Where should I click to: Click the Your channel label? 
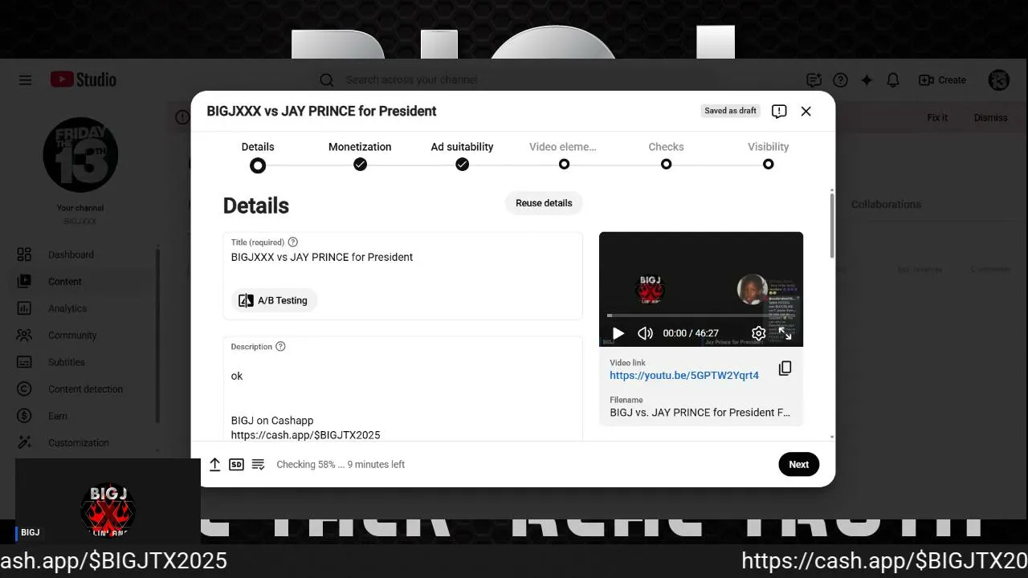[x=80, y=208]
